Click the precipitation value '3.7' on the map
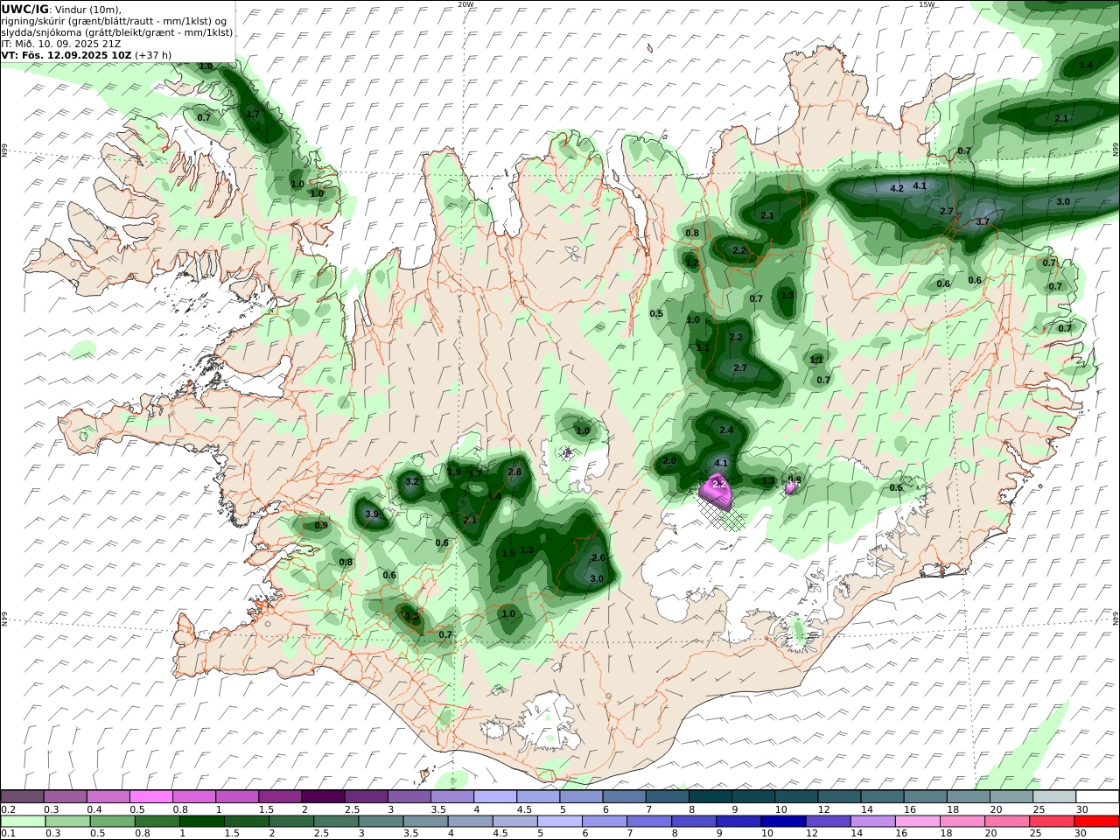Image resolution: width=1120 pixels, height=840 pixels. pos(982,221)
